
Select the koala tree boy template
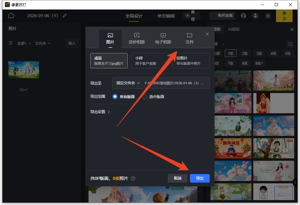pyautogui.click(x=274, y=148)
